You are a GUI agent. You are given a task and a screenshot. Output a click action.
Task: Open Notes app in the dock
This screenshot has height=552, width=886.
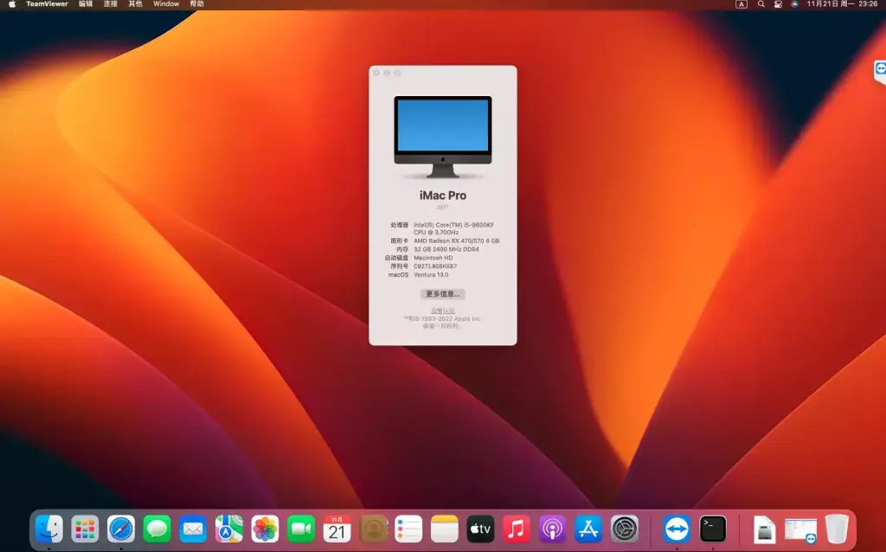[445, 529]
